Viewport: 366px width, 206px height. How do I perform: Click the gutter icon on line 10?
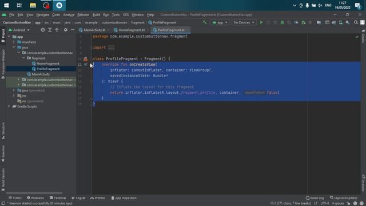tap(85, 59)
